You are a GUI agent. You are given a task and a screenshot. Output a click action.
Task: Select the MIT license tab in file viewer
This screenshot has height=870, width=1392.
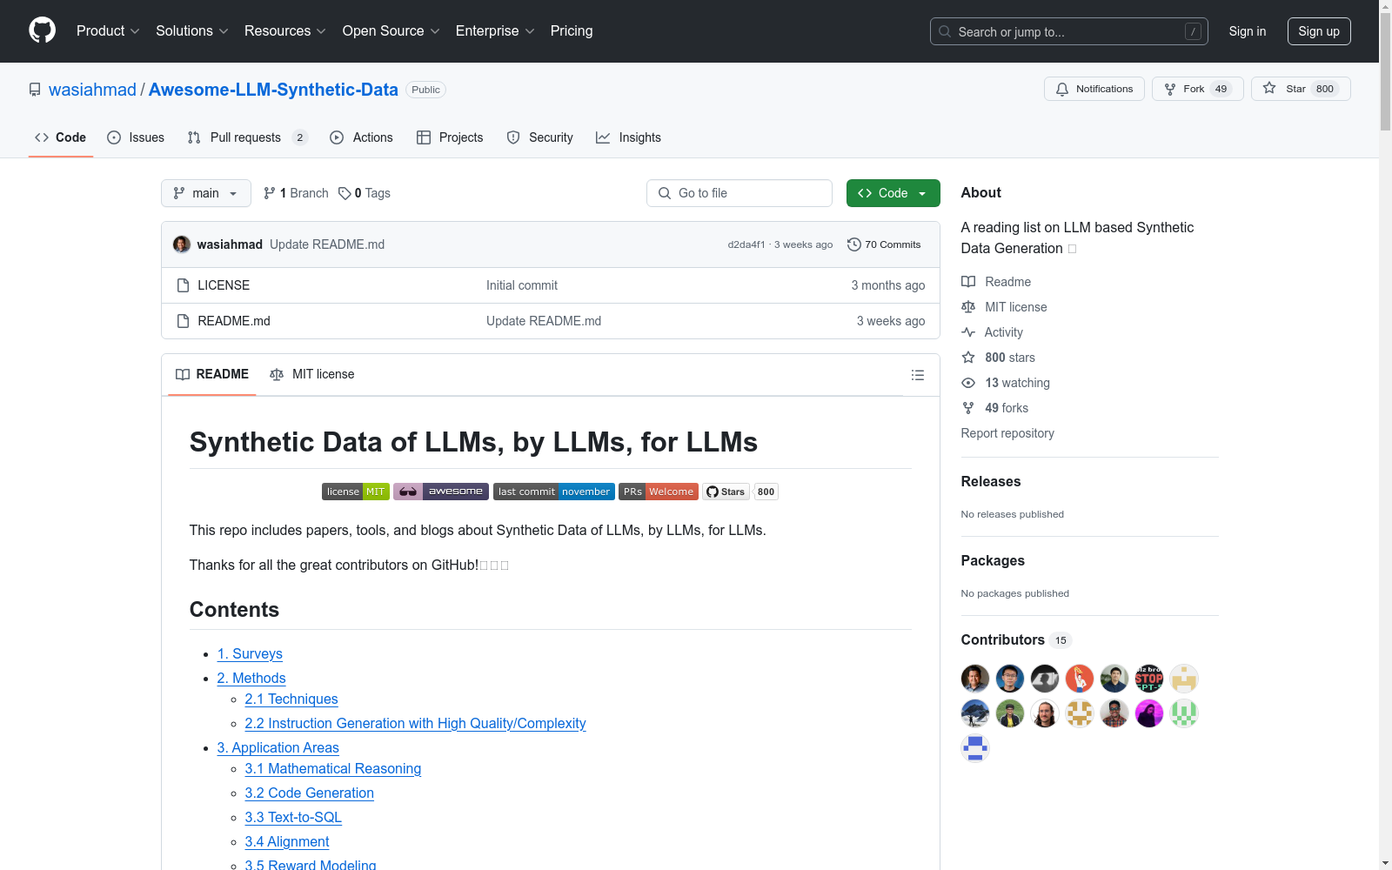coord(311,374)
